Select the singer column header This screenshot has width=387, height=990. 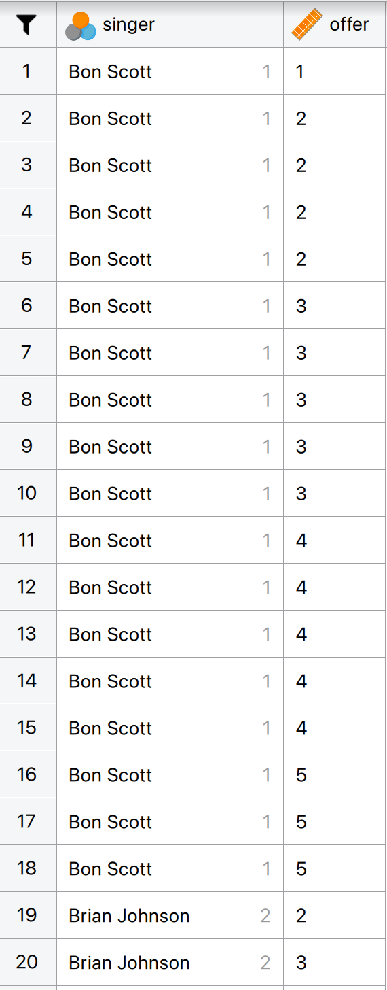170,24
